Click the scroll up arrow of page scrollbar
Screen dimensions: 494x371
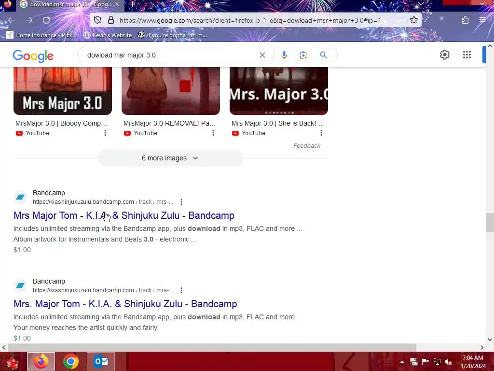point(490,46)
